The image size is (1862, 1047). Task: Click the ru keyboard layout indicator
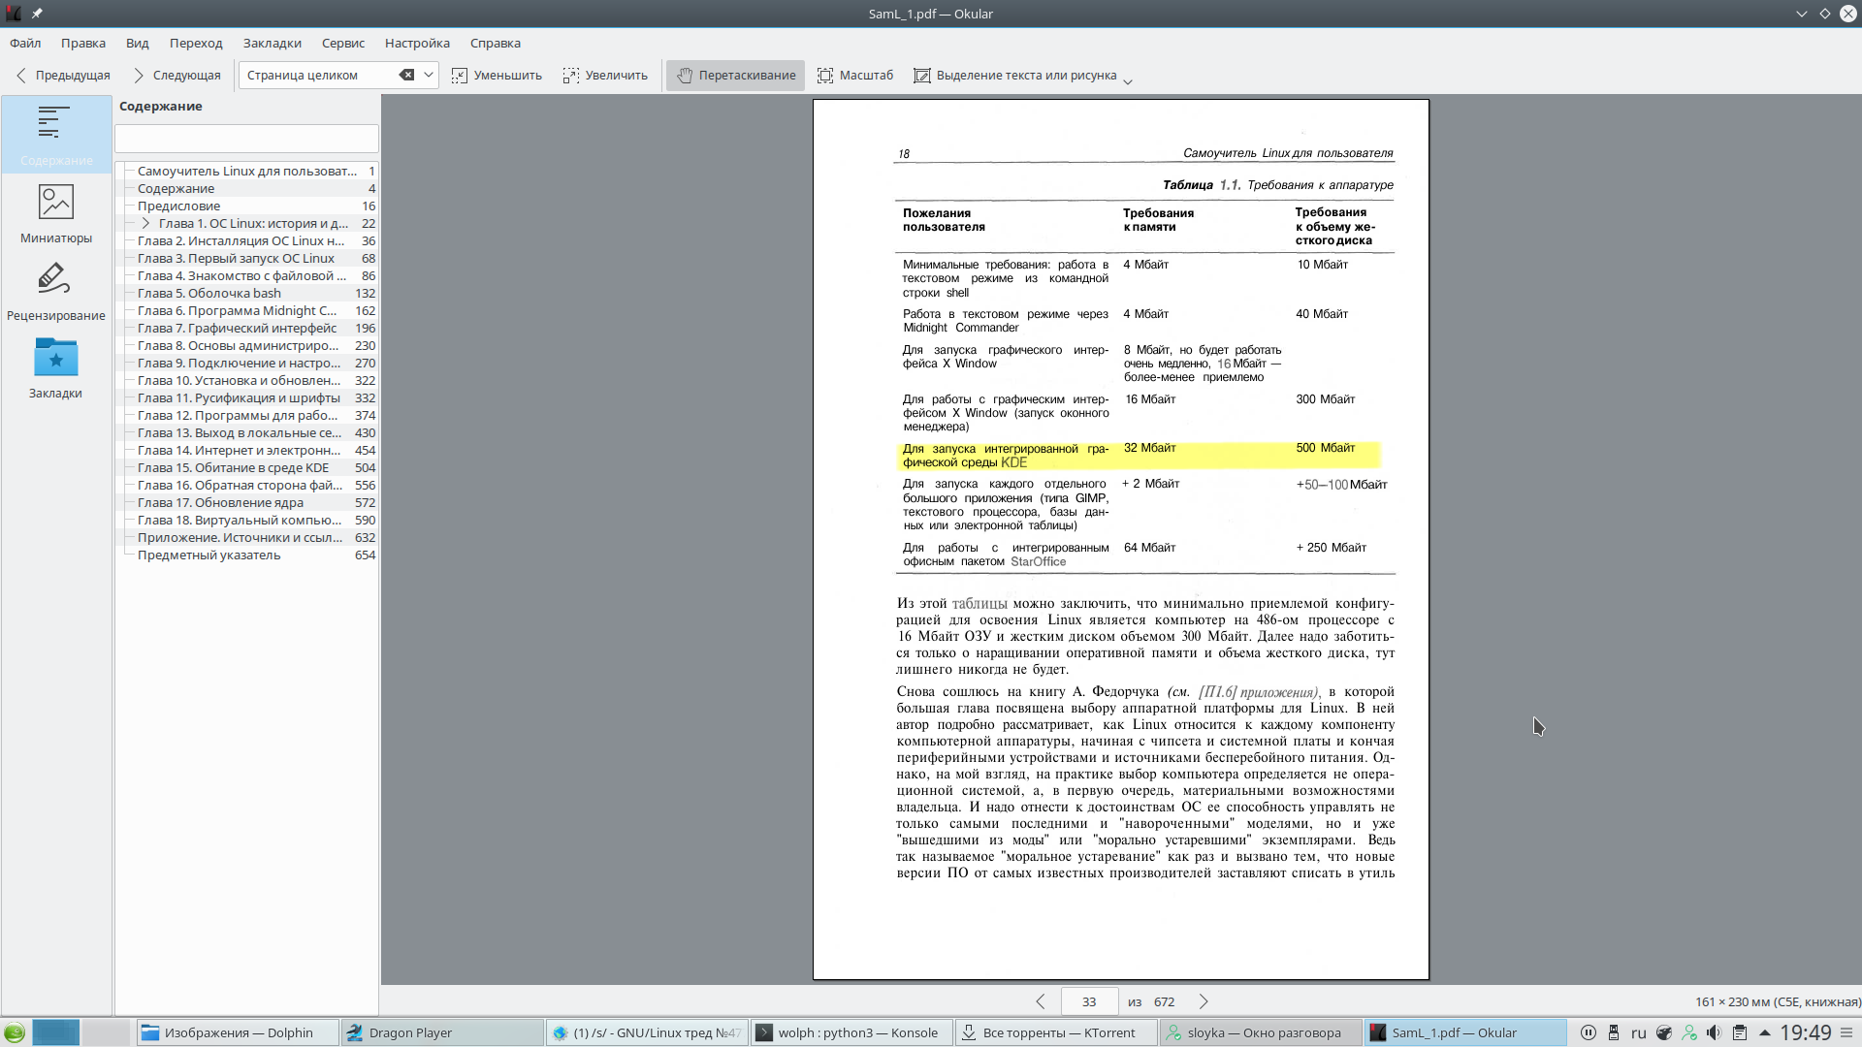(x=1639, y=1032)
